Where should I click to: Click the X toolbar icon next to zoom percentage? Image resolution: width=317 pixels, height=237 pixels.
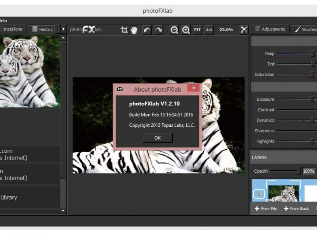(244, 30)
